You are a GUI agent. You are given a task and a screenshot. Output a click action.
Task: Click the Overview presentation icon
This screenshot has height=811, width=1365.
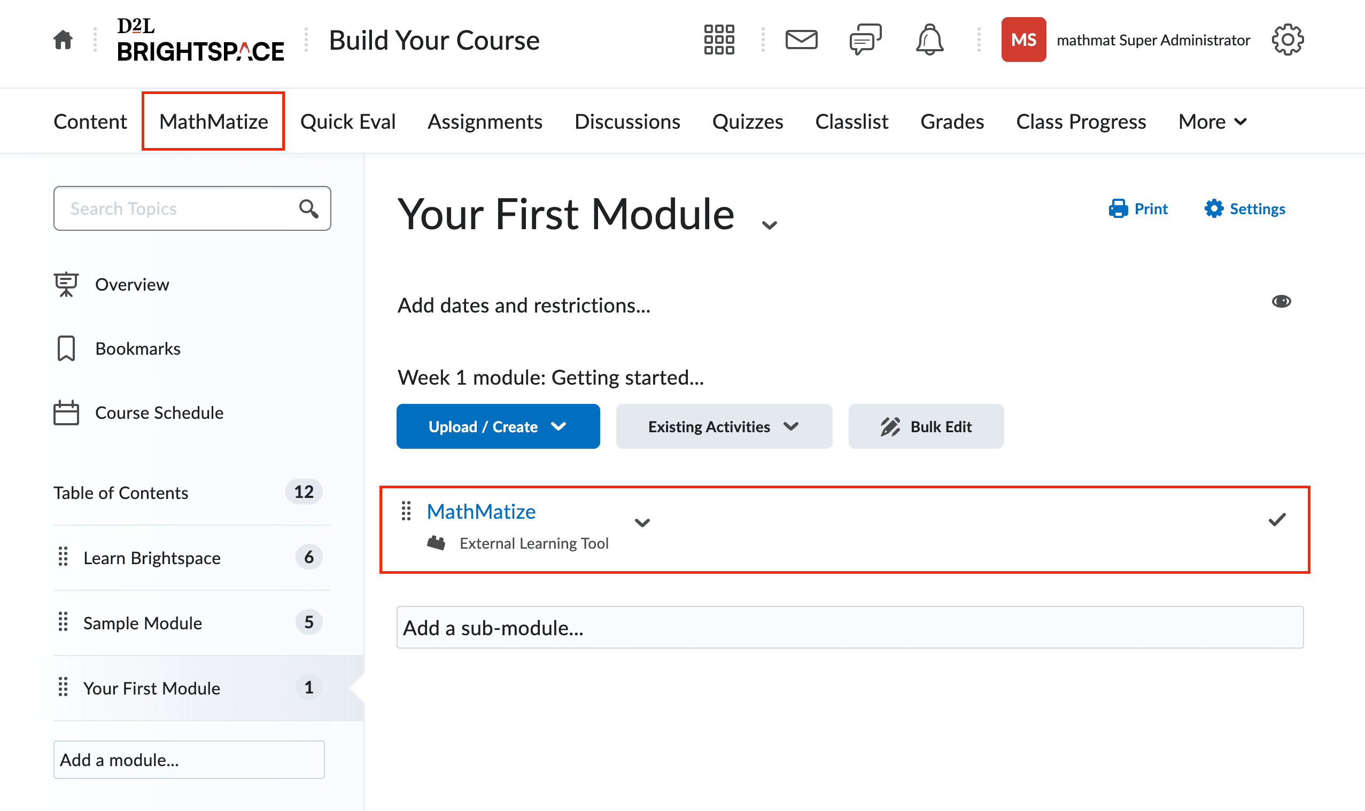66,284
